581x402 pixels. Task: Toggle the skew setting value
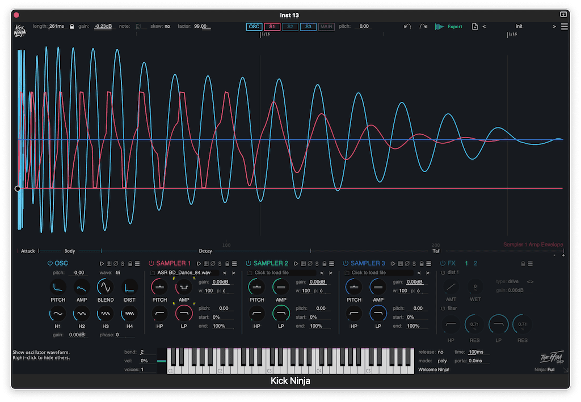pos(167,26)
